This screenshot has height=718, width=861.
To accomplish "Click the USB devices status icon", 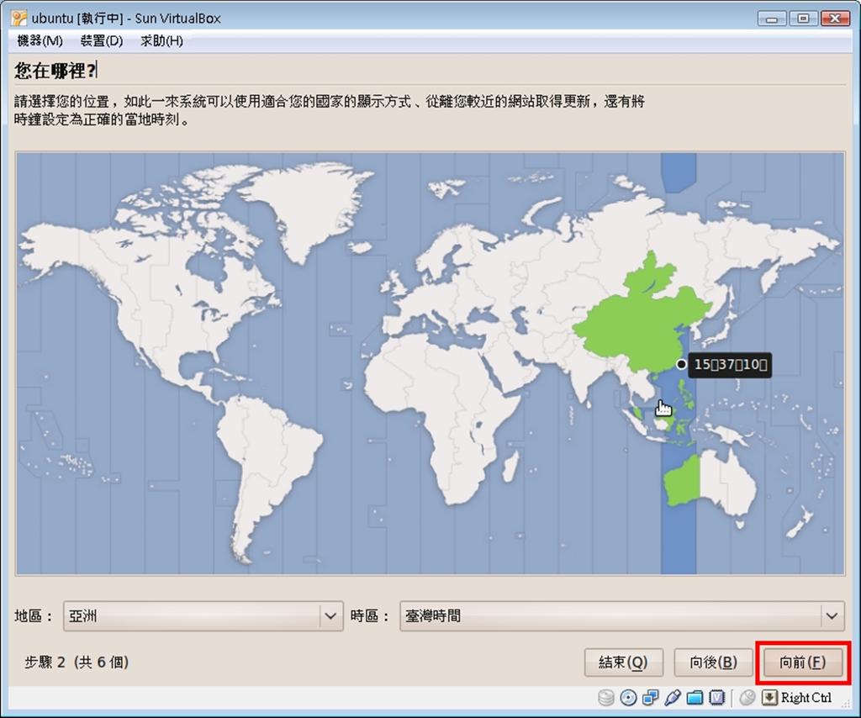I will click(x=673, y=698).
